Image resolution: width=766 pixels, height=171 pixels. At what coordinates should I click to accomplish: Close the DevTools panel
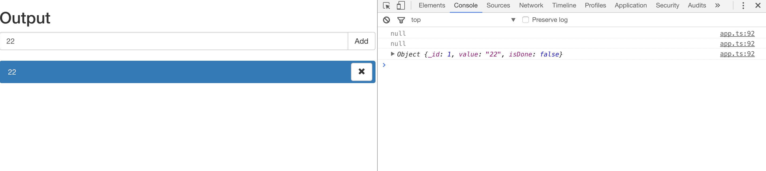(x=758, y=6)
